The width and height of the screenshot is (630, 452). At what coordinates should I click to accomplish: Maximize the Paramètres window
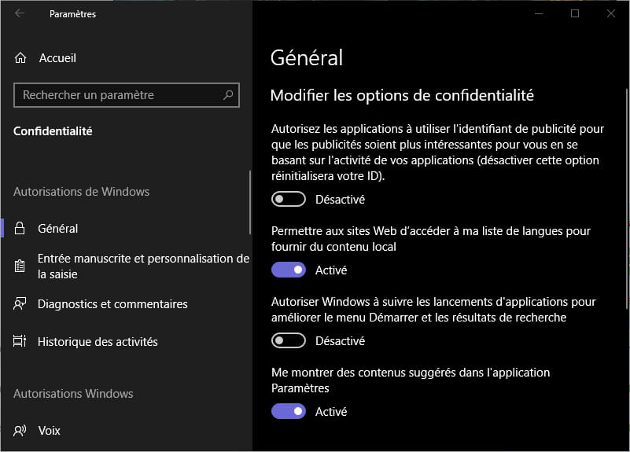point(575,13)
